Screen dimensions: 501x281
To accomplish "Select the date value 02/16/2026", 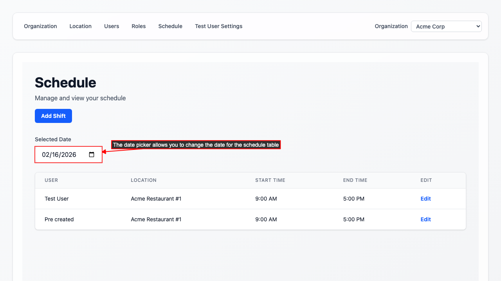I will (59, 155).
